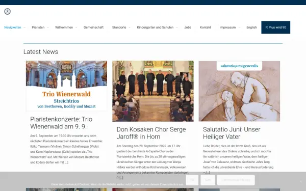Expand the Standorte submenu chevron
306x191 pixels.
(x=130, y=28)
